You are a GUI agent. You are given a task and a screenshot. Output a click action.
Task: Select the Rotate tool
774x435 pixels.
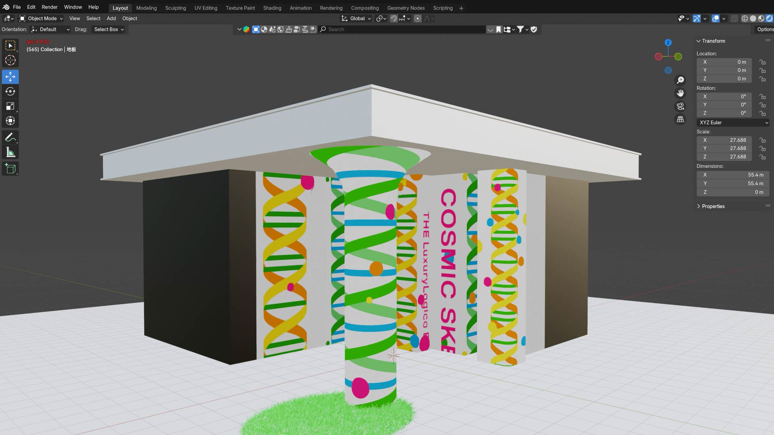point(10,91)
